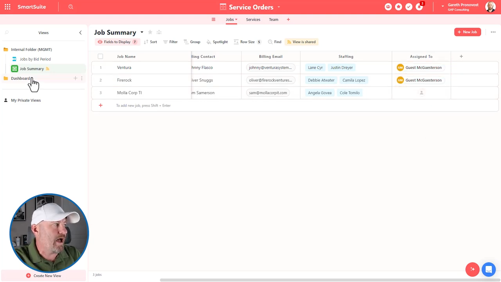Click the Spotlight toolbar button
The height and width of the screenshot is (282, 501).
pos(217,42)
